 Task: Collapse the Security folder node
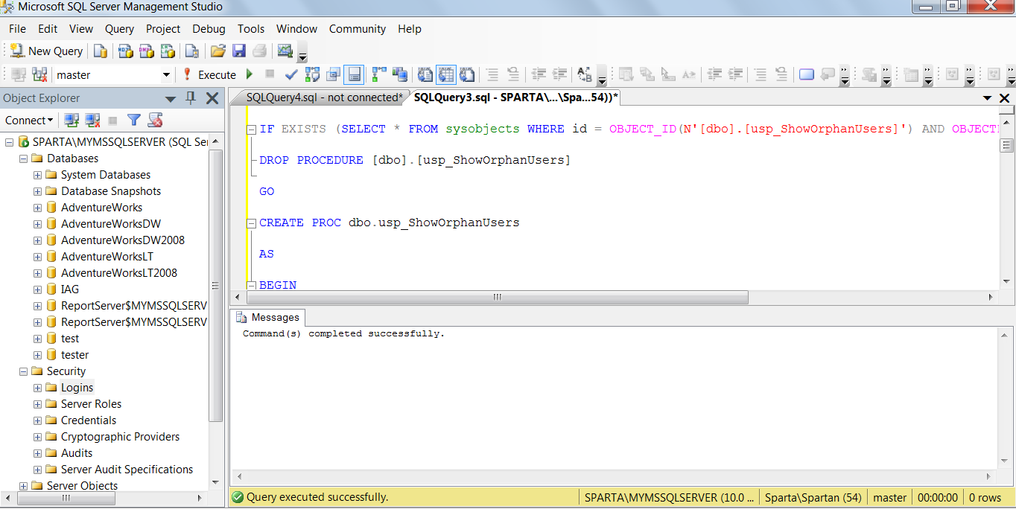[23, 371]
